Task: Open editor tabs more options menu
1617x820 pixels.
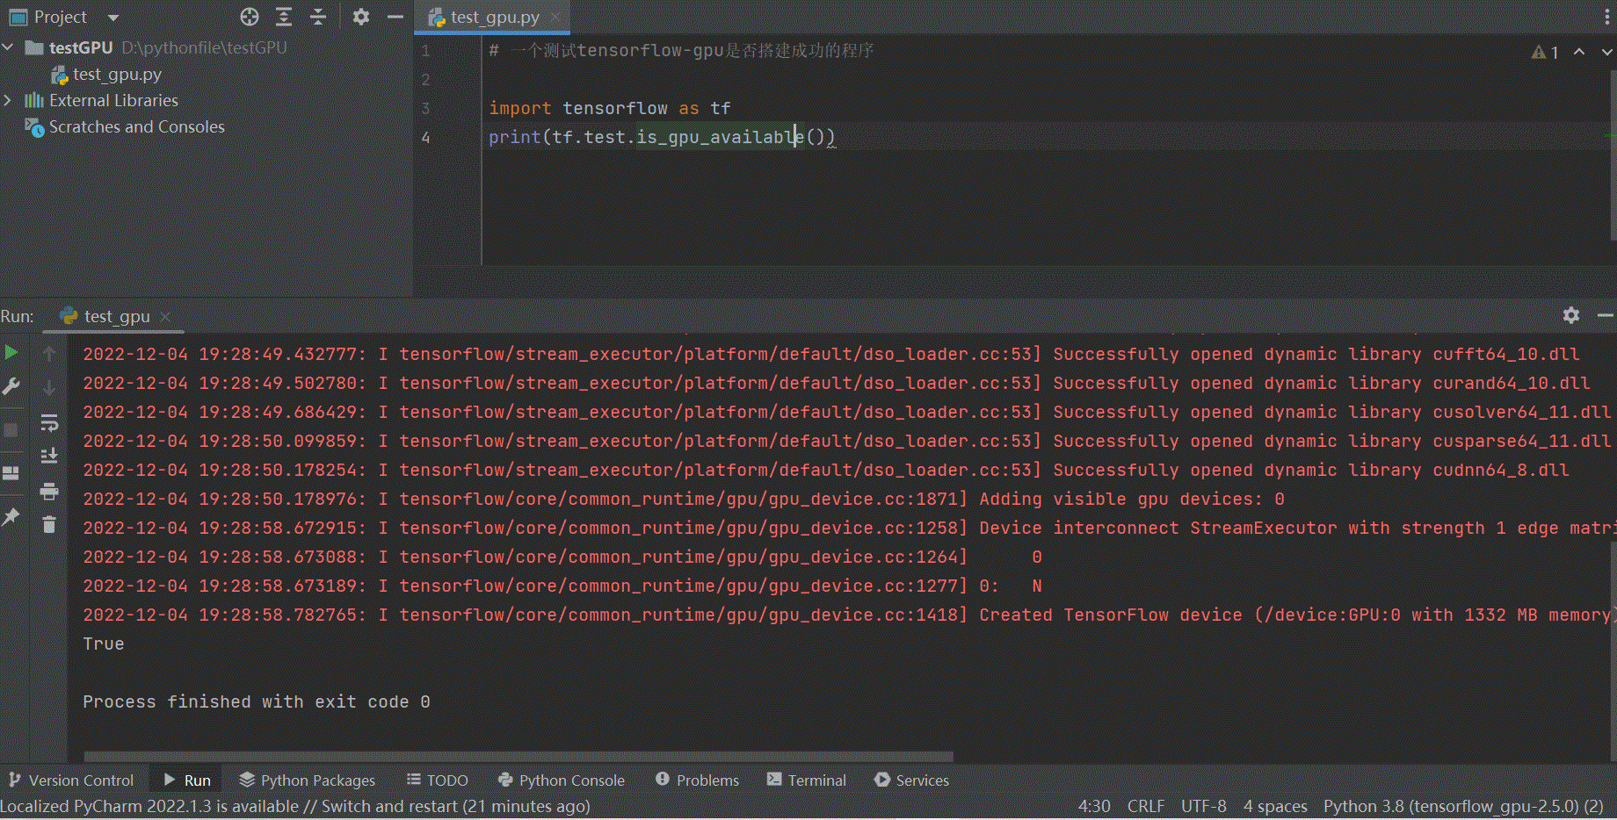Action: (x=1606, y=17)
